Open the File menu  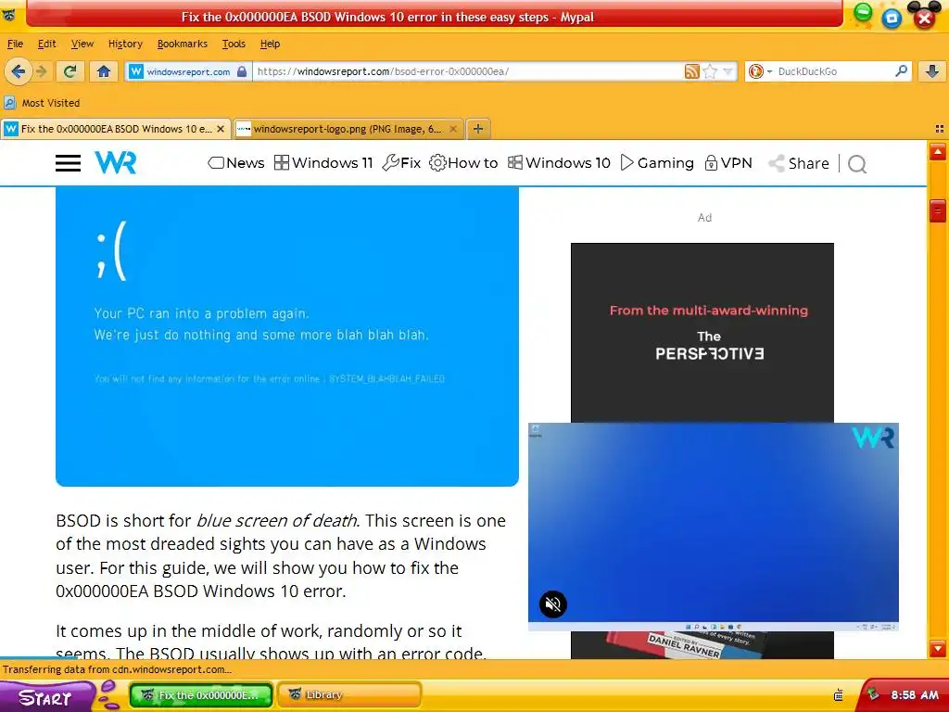click(x=15, y=44)
